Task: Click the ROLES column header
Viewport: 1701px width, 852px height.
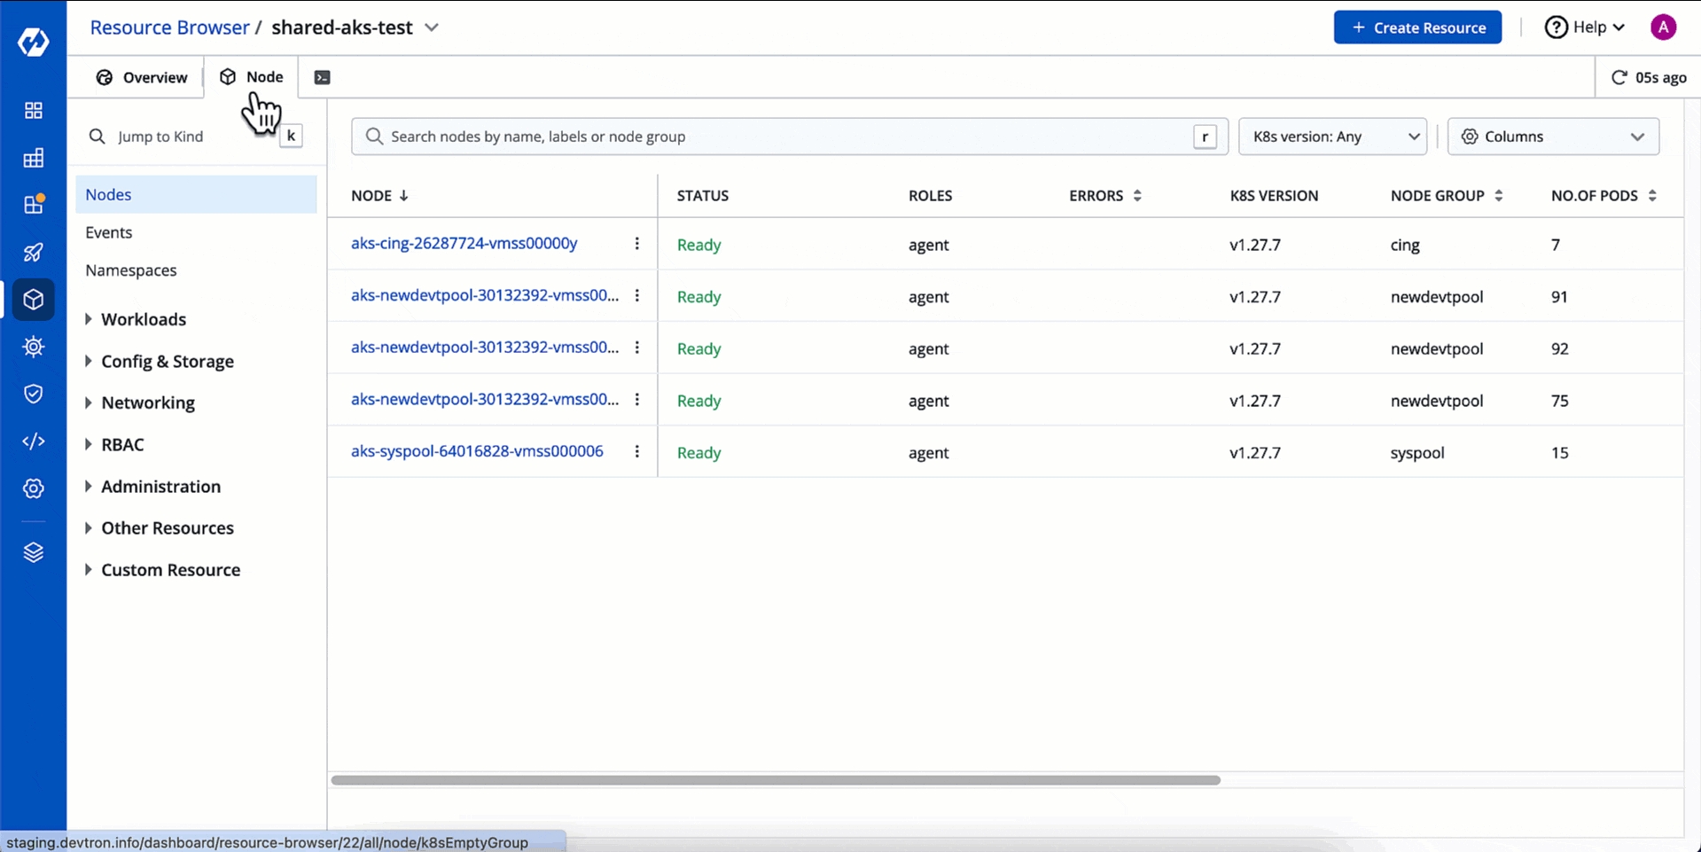Action: click(x=930, y=196)
